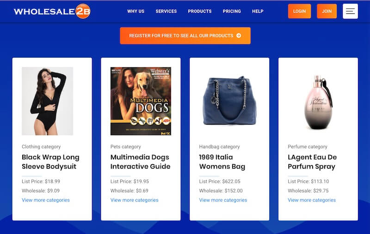The width and height of the screenshot is (370, 234).
Task: Open the hamburger menu icon
Action: [x=350, y=11]
